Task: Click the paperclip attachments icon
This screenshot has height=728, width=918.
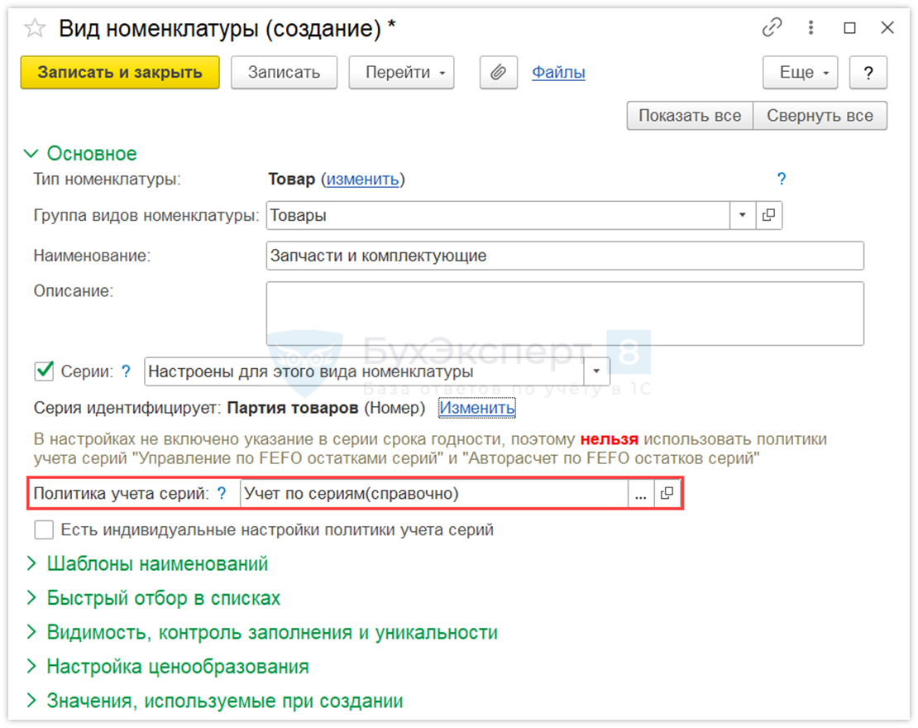Action: tap(498, 73)
